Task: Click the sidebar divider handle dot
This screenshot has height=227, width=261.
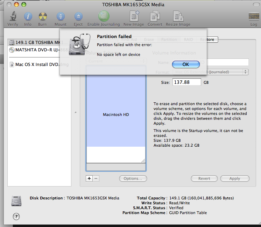Action: (x=76, y=112)
